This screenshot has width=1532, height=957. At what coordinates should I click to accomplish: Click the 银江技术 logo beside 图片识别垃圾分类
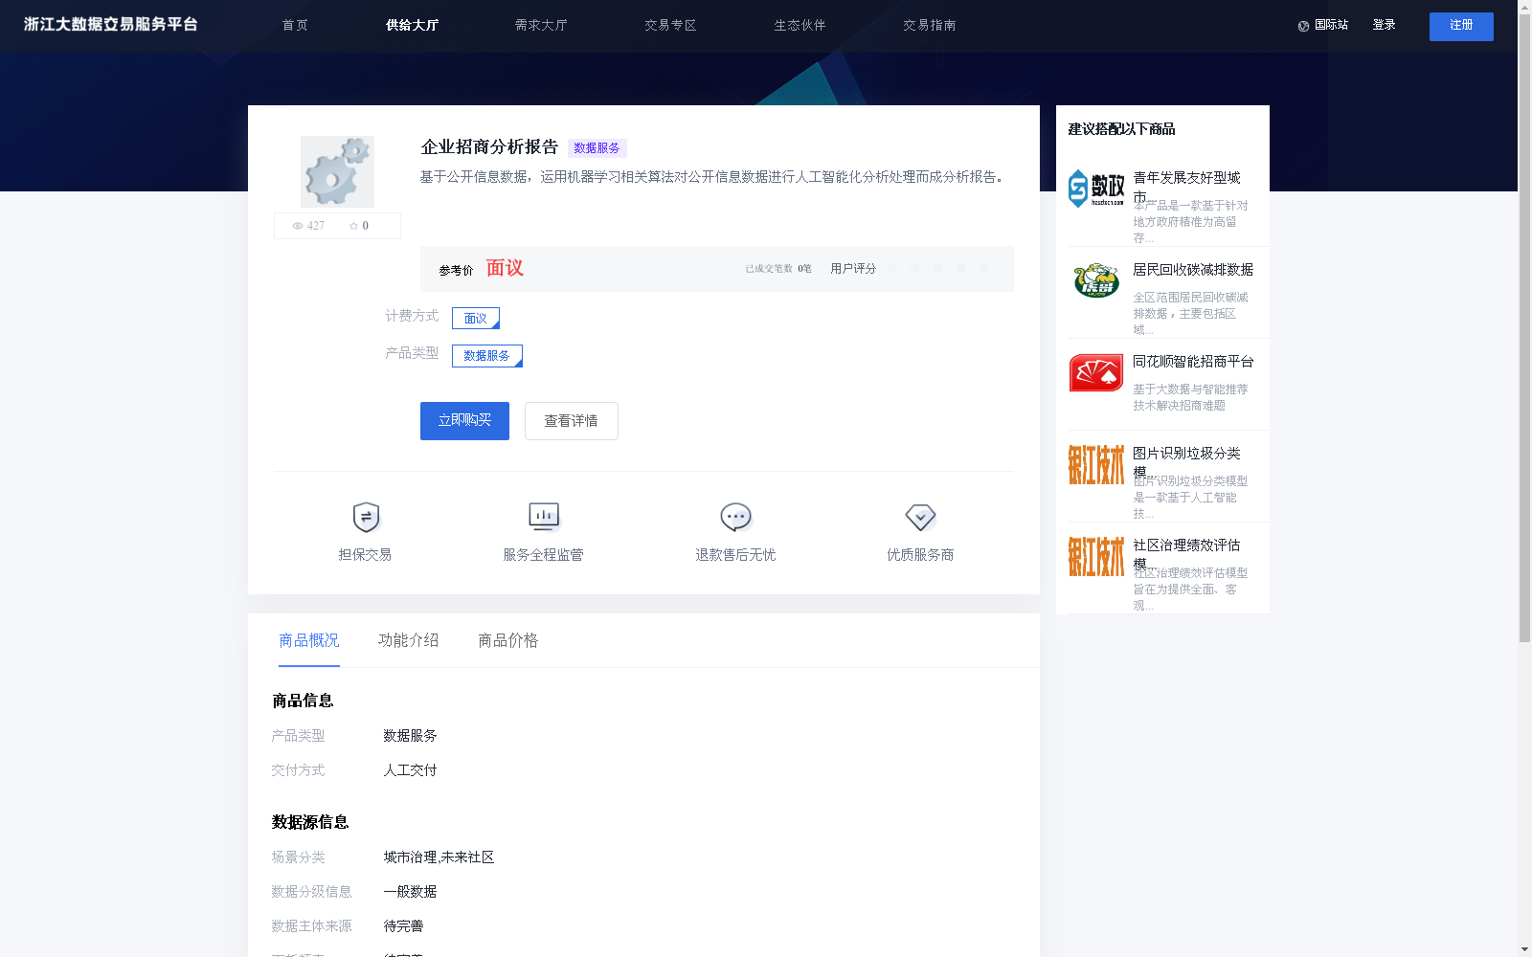(1096, 464)
